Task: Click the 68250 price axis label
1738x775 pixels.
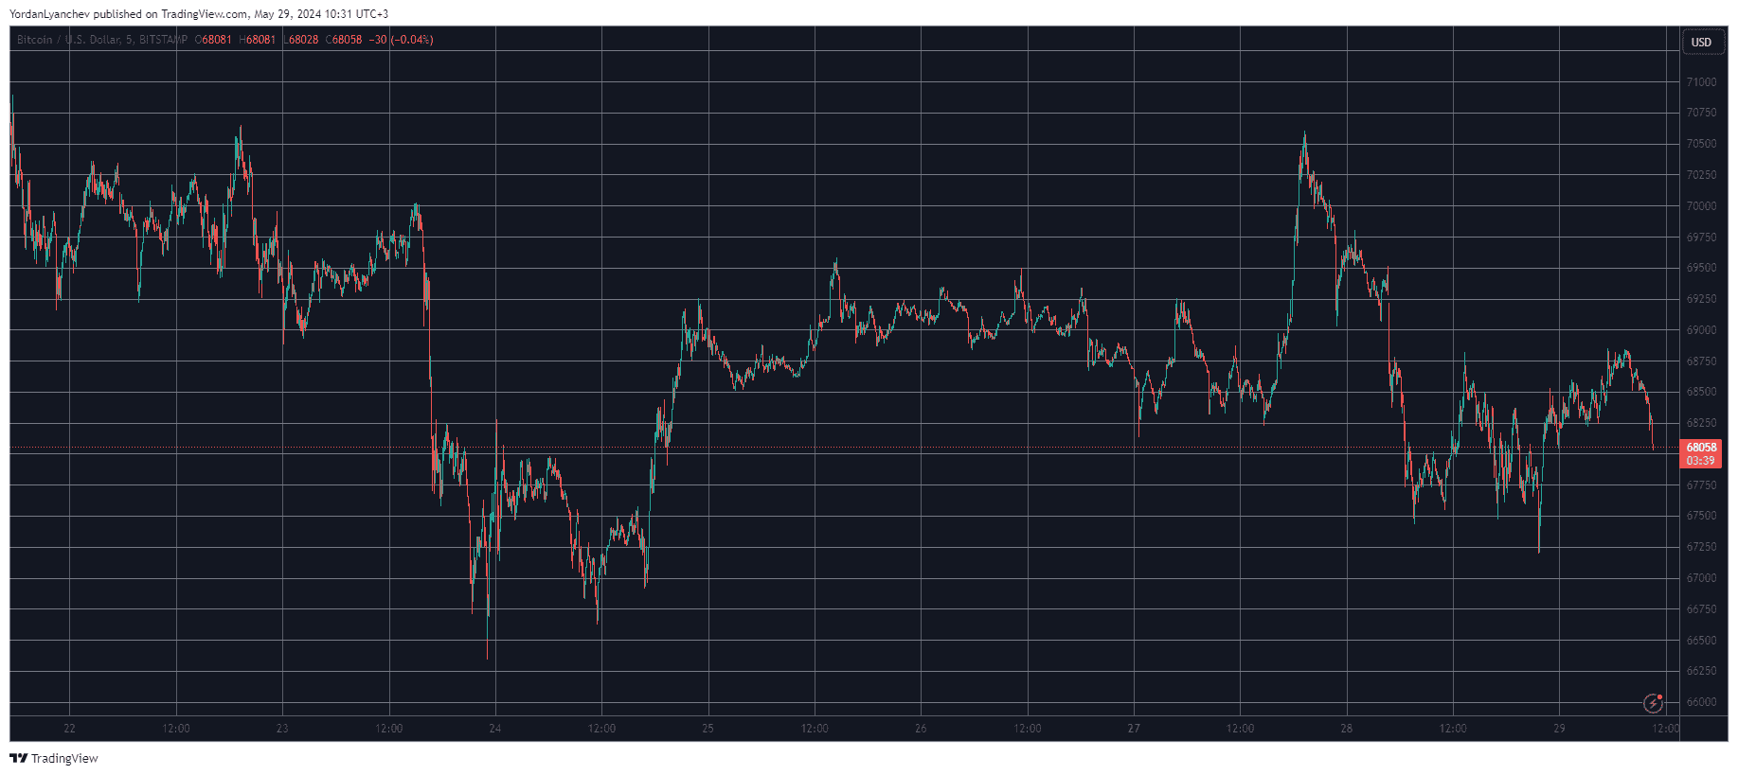Action: [1701, 423]
